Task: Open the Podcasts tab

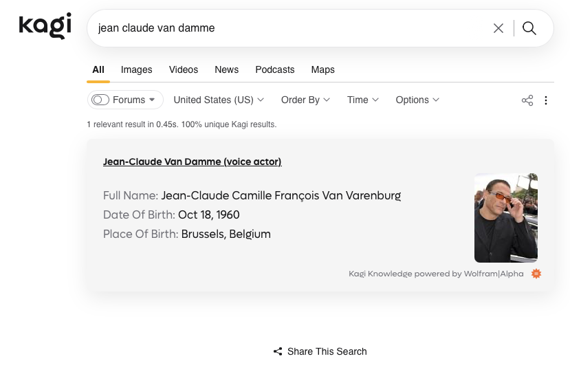Action: pos(275,70)
